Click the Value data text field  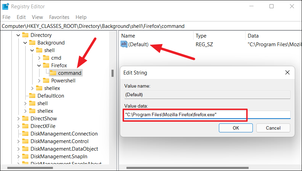coord(207,115)
